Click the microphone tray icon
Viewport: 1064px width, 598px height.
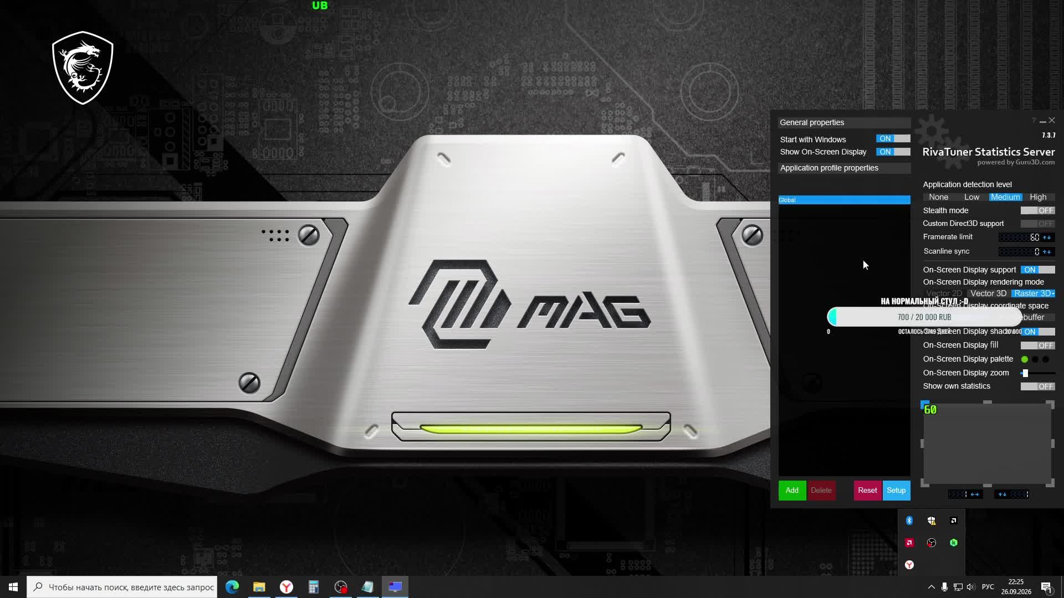[x=944, y=587]
